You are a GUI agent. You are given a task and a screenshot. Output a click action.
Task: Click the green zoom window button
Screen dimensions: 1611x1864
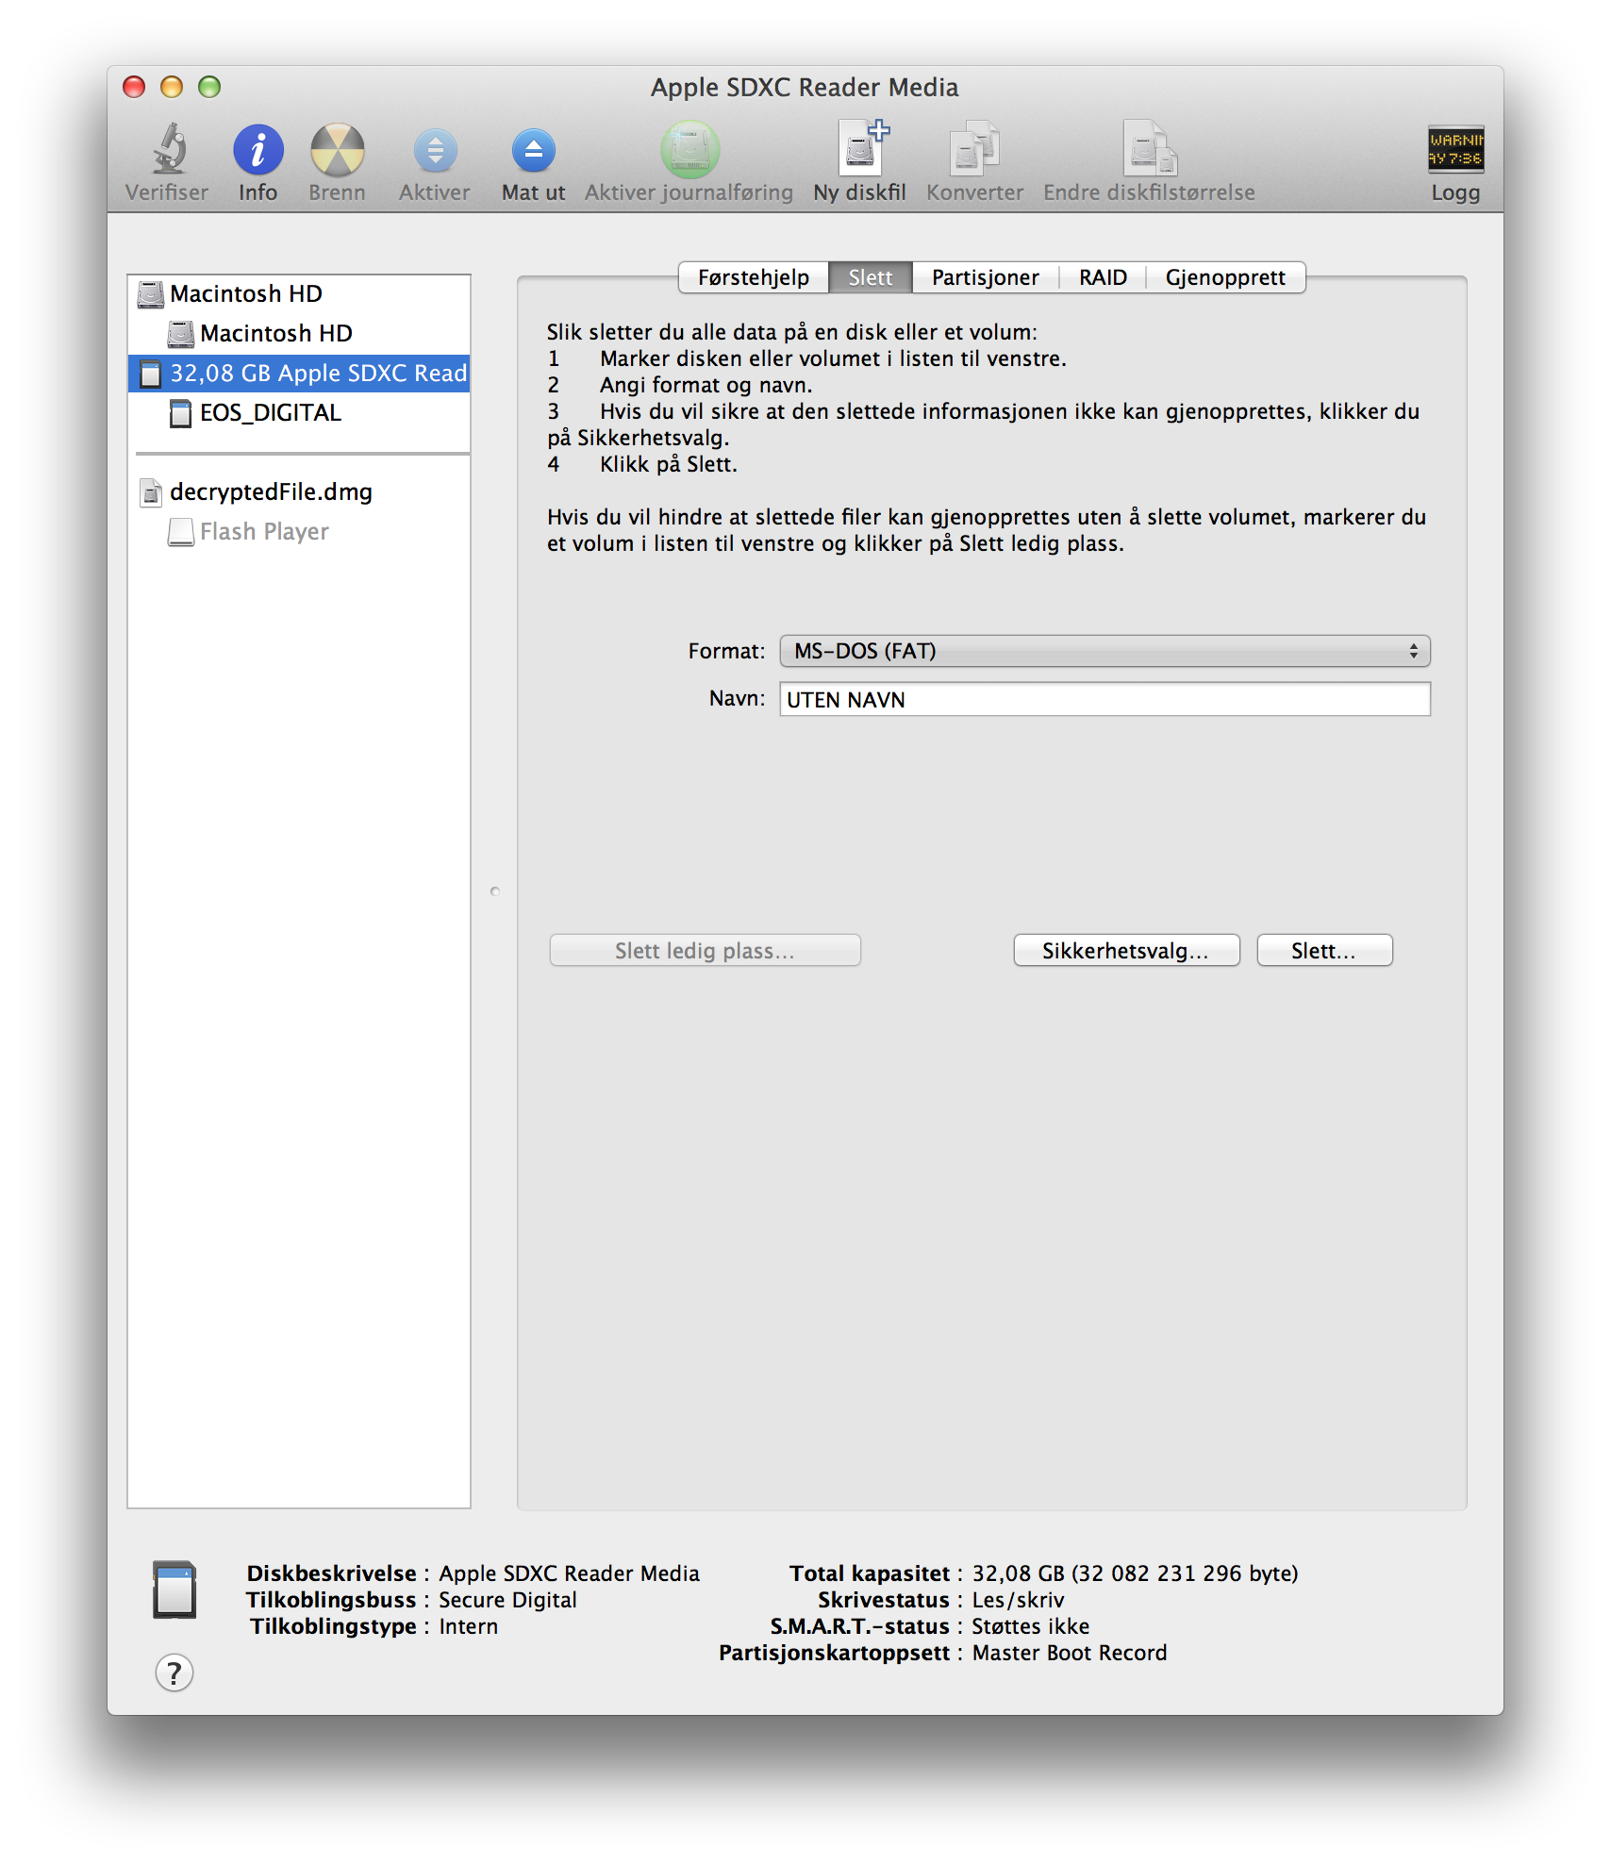pos(209,87)
